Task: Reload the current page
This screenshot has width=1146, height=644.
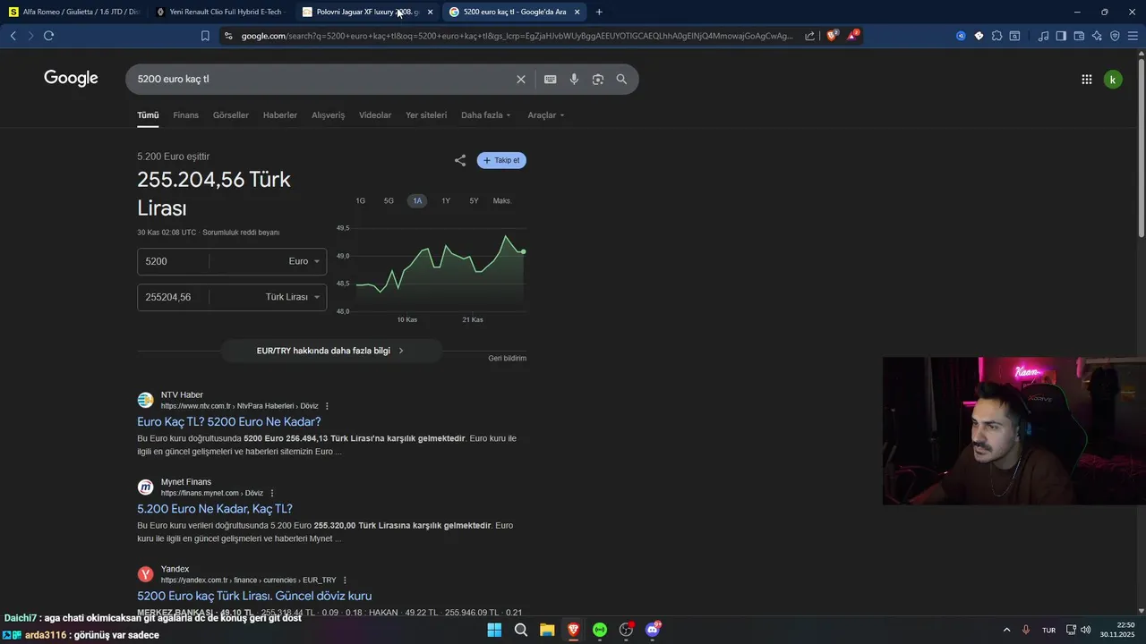Action: point(48,36)
